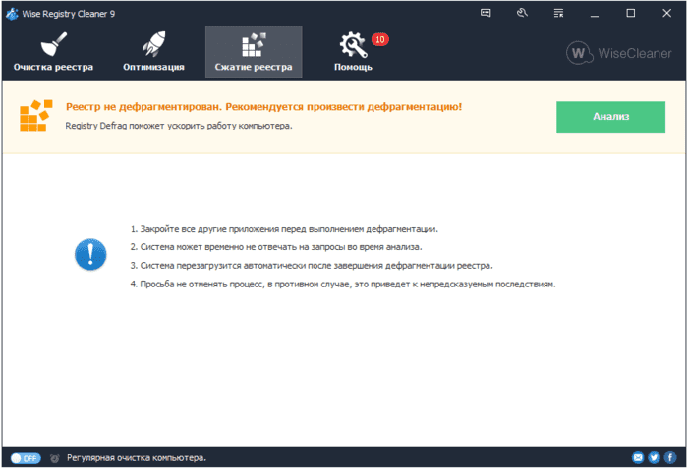Click the blue exclamation info icon

(90, 255)
